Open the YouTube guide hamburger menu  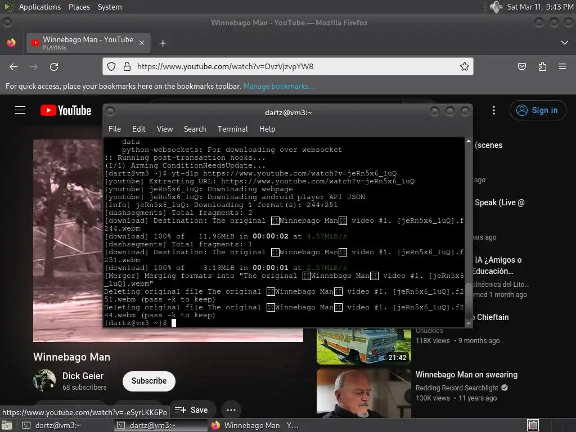tap(20, 110)
